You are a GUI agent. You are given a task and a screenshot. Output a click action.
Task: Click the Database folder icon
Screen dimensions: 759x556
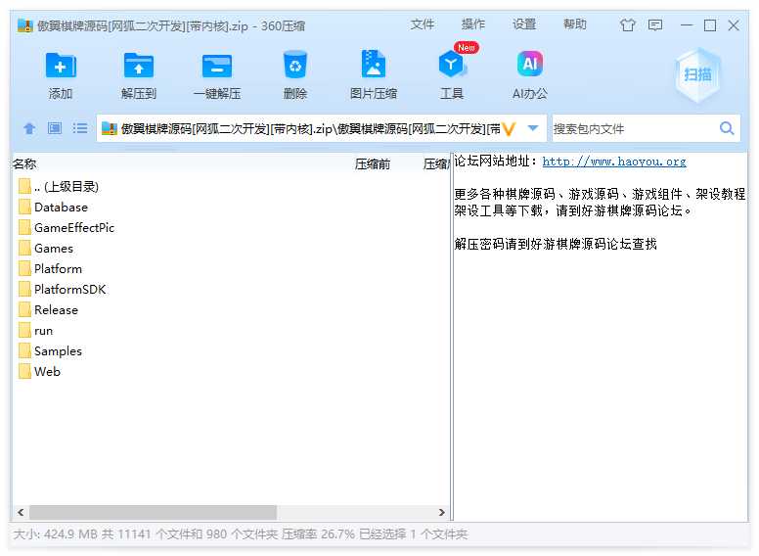point(24,207)
